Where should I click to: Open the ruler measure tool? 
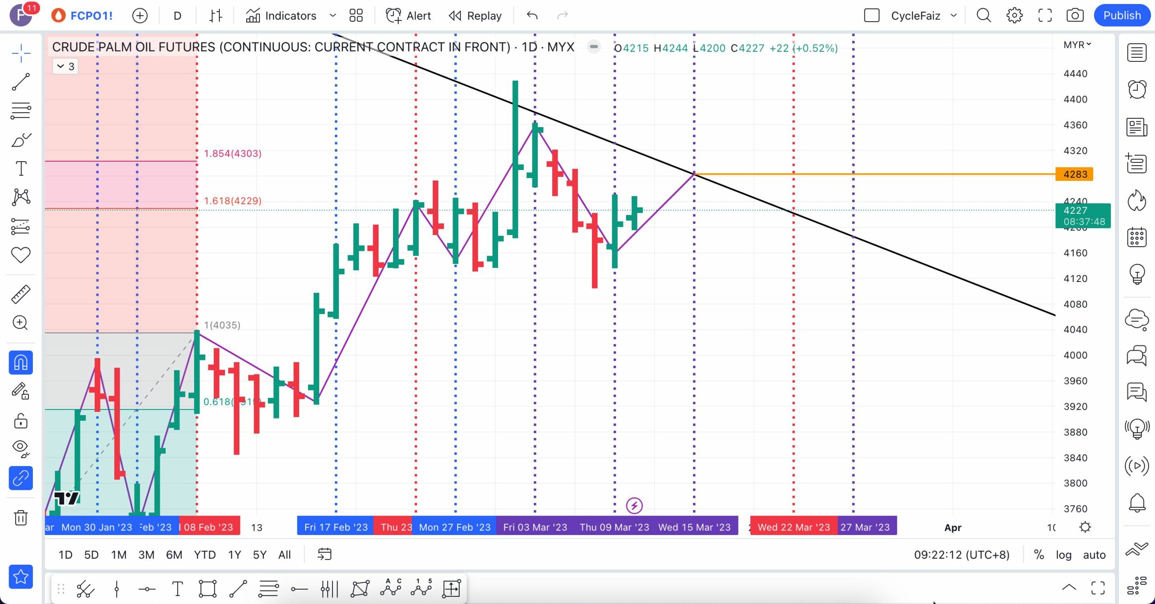pyautogui.click(x=21, y=294)
